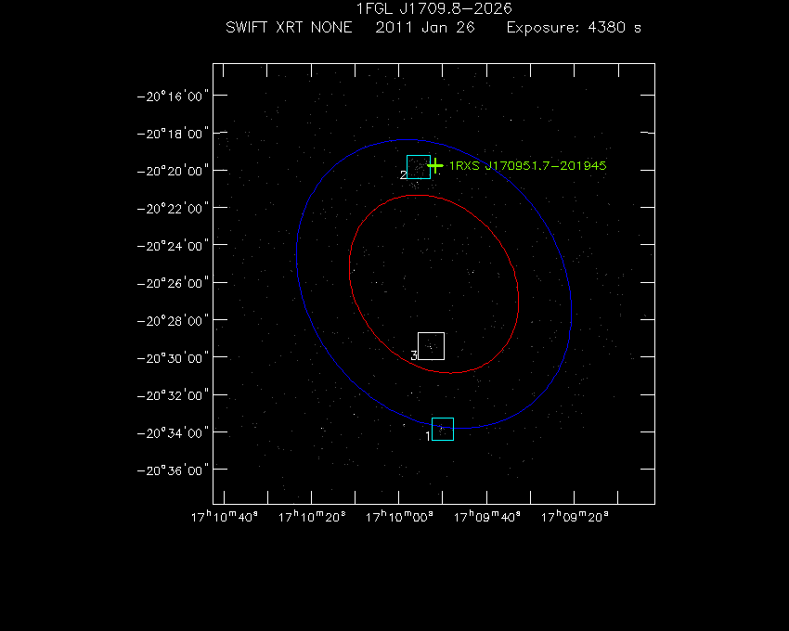The height and width of the screenshot is (631, 789).
Task: Click the -20°34'00" axis label
Action: pyautogui.click(x=173, y=432)
